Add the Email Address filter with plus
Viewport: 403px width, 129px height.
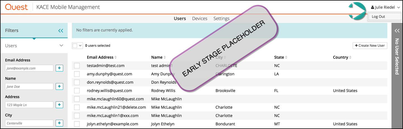click(59, 68)
